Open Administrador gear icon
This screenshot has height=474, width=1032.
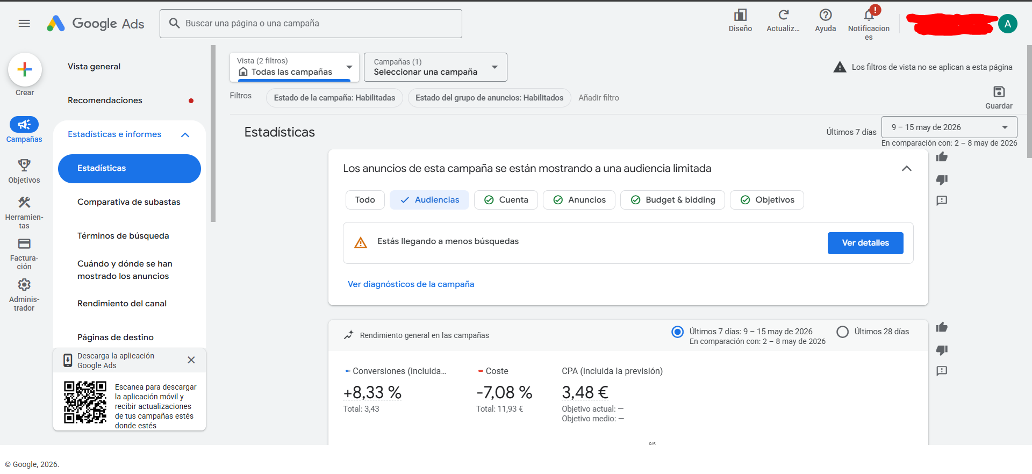(24, 284)
